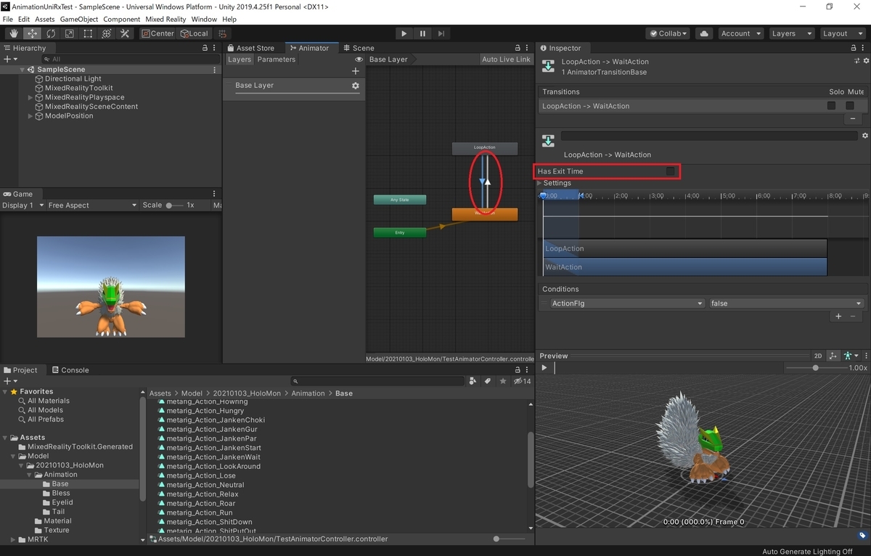Switch to the Scene tab

(x=359, y=48)
